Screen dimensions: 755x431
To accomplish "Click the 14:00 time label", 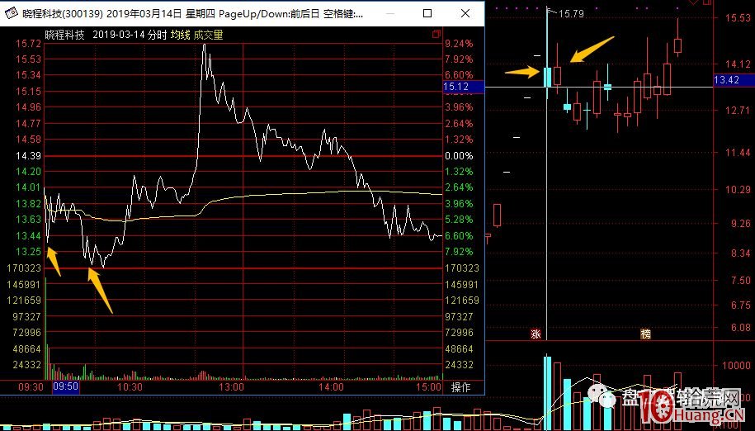I will [331, 387].
